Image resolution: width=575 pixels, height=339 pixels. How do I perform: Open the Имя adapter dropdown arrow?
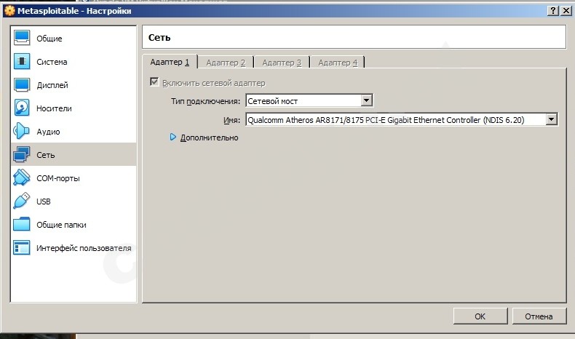[x=551, y=119]
